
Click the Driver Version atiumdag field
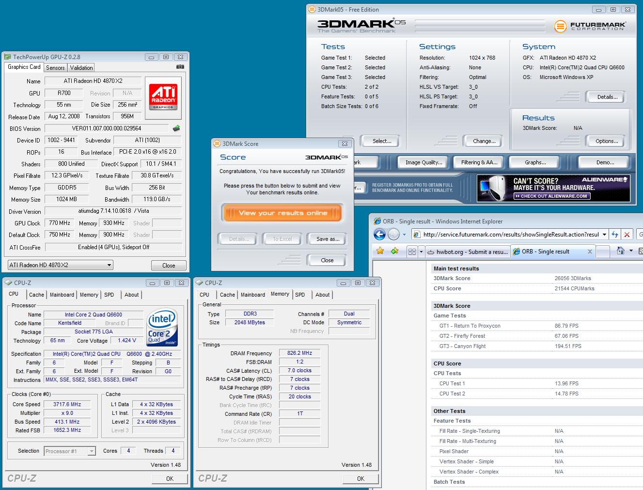click(x=113, y=211)
